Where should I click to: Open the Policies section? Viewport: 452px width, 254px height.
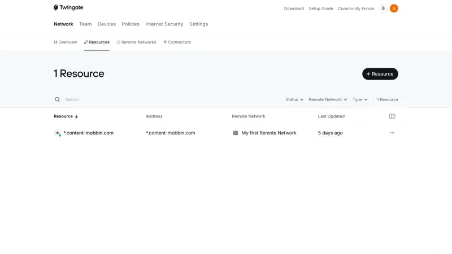coord(131,24)
